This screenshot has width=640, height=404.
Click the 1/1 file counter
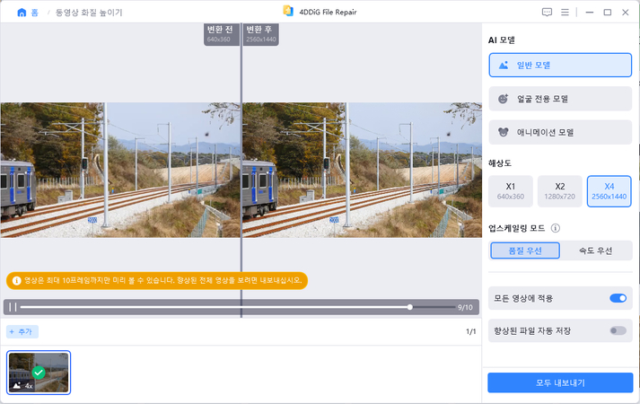pos(470,332)
